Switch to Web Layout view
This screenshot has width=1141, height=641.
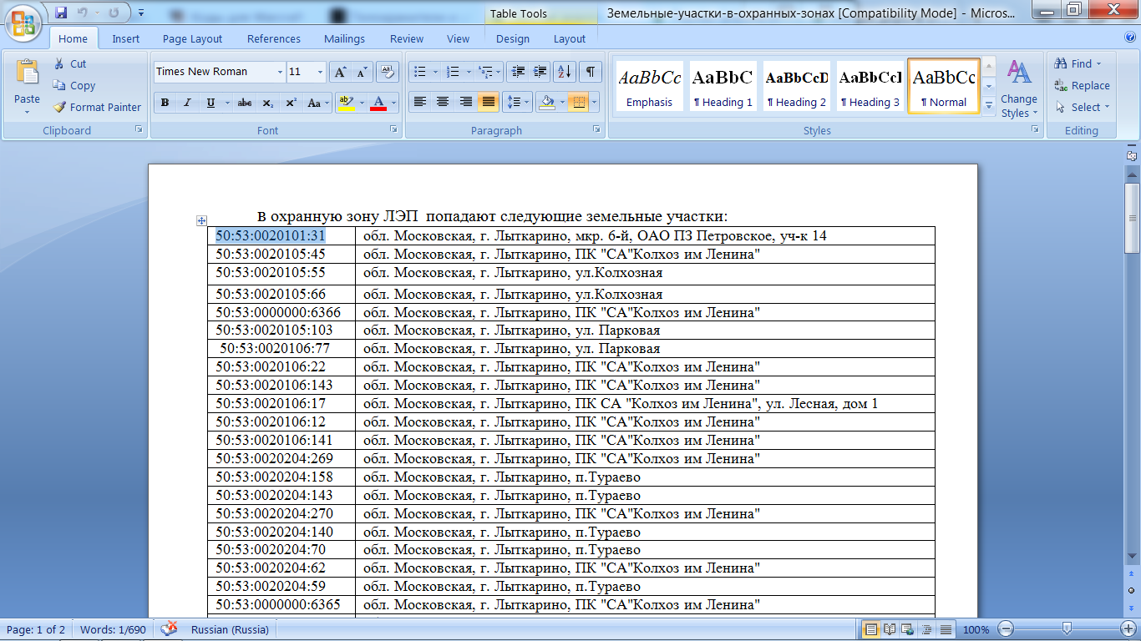click(908, 629)
